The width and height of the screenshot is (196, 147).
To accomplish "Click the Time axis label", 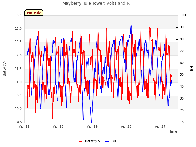I will pyautogui.click(x=173, y=131).
